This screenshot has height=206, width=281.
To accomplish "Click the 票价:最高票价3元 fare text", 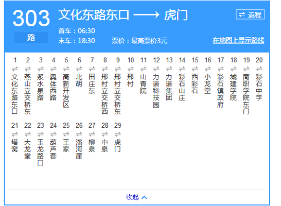I will pos(139,41).
